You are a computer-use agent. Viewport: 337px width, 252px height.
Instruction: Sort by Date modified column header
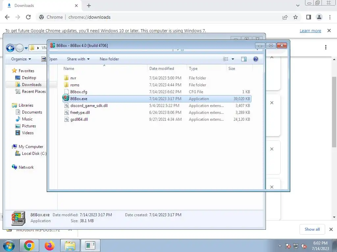pyautogui.click(x=167, y=68)
